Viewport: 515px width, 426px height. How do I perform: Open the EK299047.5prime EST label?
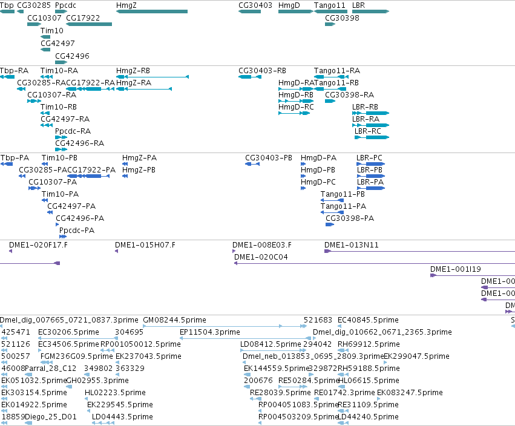[416, 356]
